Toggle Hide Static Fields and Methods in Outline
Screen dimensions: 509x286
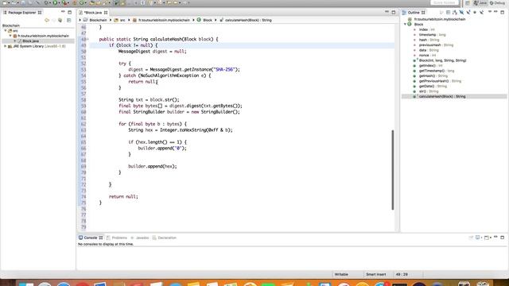468,13
